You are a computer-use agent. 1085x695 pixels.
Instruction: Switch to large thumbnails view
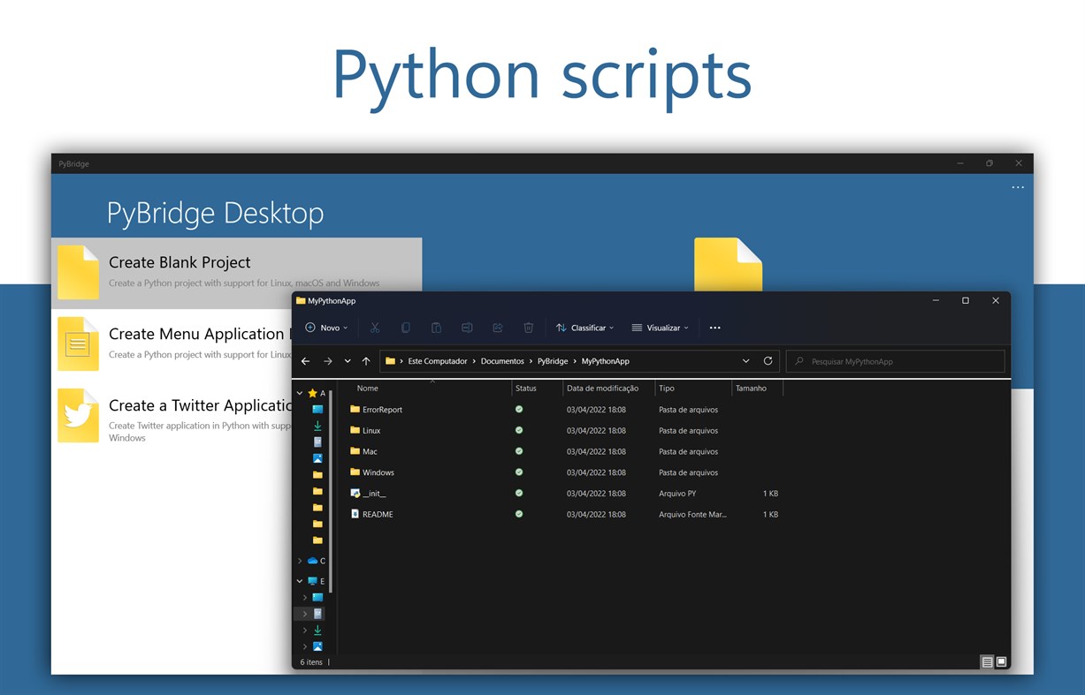click(1001, 661)
